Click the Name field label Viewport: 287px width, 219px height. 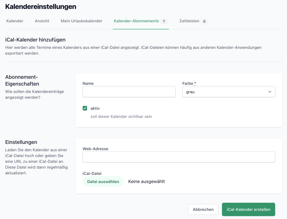tap(88, 84)
